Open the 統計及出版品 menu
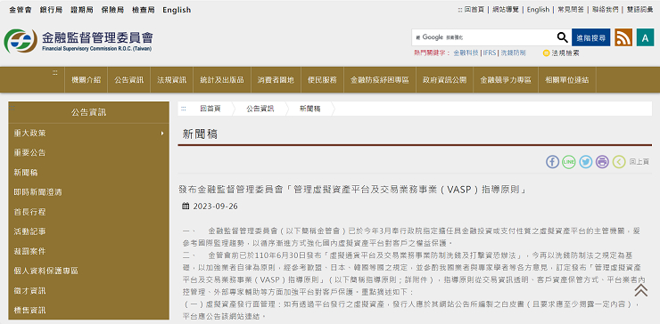Screen dimensions: 660x324 coord(222,80)
